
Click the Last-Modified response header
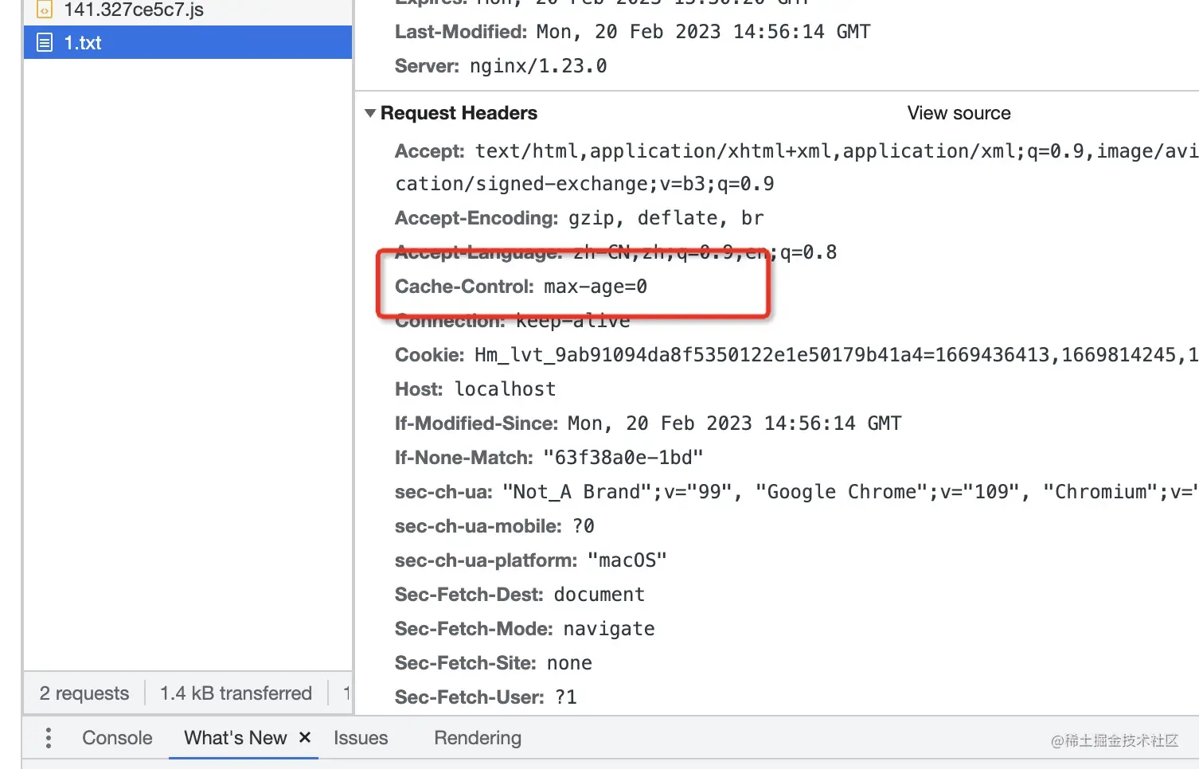coord(633,32)
